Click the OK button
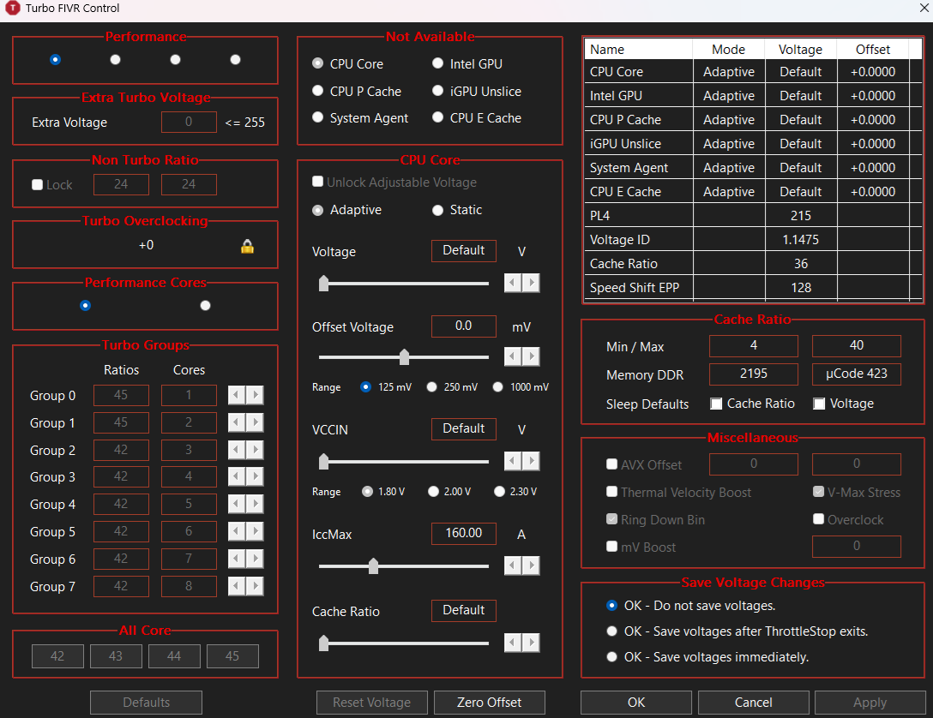This screenshot has height=718, width=933. pos(636,703)
